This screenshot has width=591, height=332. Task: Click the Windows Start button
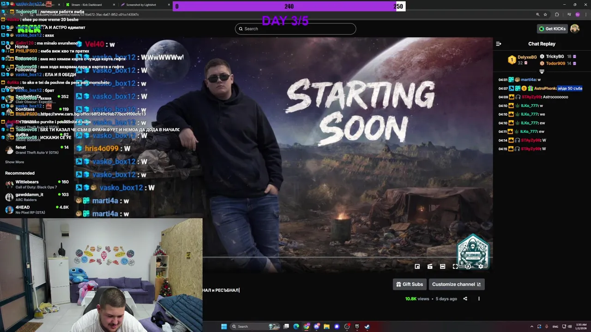(x=224, y=326)
